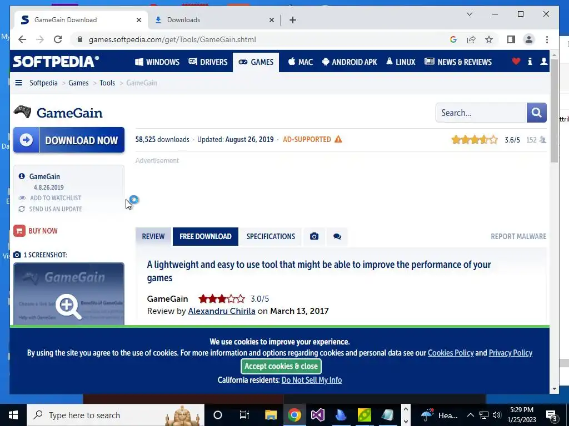The image size is (569, 426).
Task: Open the Linux category
Action: [401, 62]
